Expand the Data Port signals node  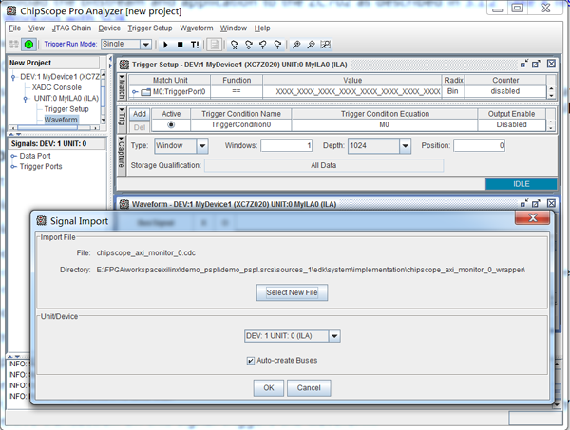point(14,156)
